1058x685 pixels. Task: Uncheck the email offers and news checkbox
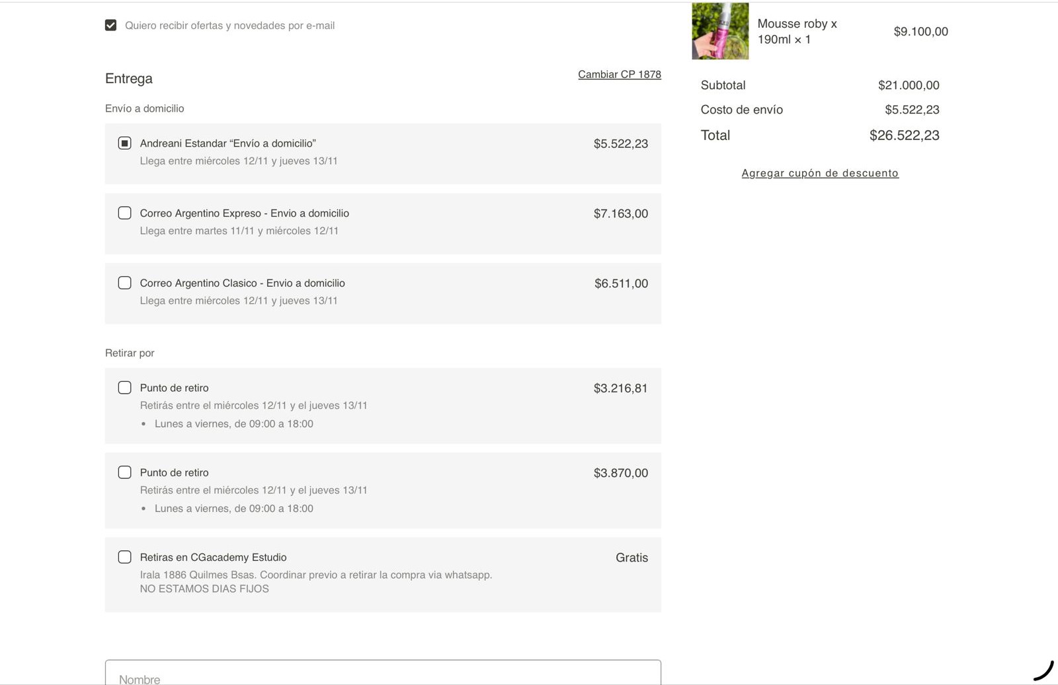[x=110, y=25]
